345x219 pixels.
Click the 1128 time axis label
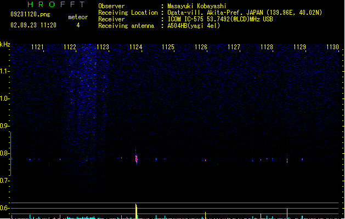click(x=267, y=47)
